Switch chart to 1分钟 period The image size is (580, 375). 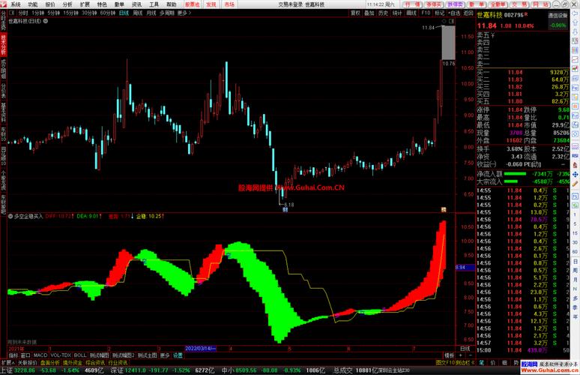[x=37, y=13]
